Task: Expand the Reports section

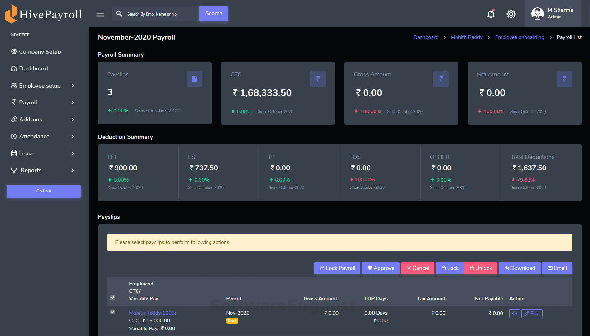Action: 30,170
